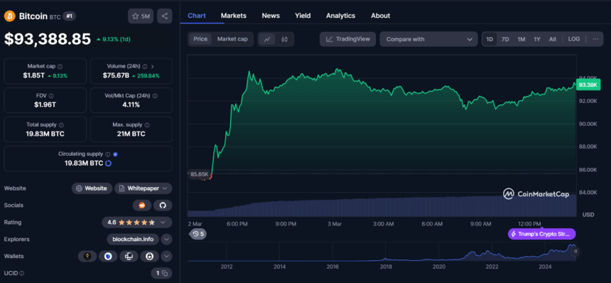Add Bitcoin to watchlist with star button
This screenshot has width=611, height=283.
[x=141, y=16]
